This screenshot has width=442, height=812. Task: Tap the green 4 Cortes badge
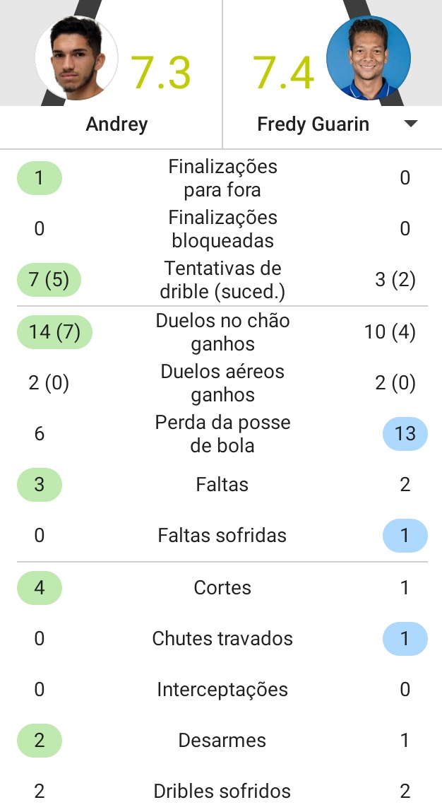40,587
